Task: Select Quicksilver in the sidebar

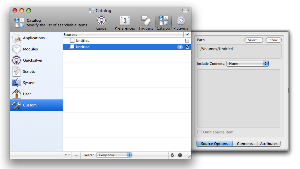Action: [x=36, y=60]
